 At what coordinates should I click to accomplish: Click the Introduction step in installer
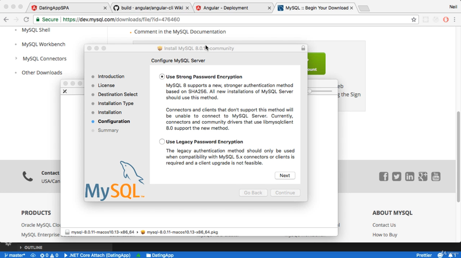click(x=111, y=76)
